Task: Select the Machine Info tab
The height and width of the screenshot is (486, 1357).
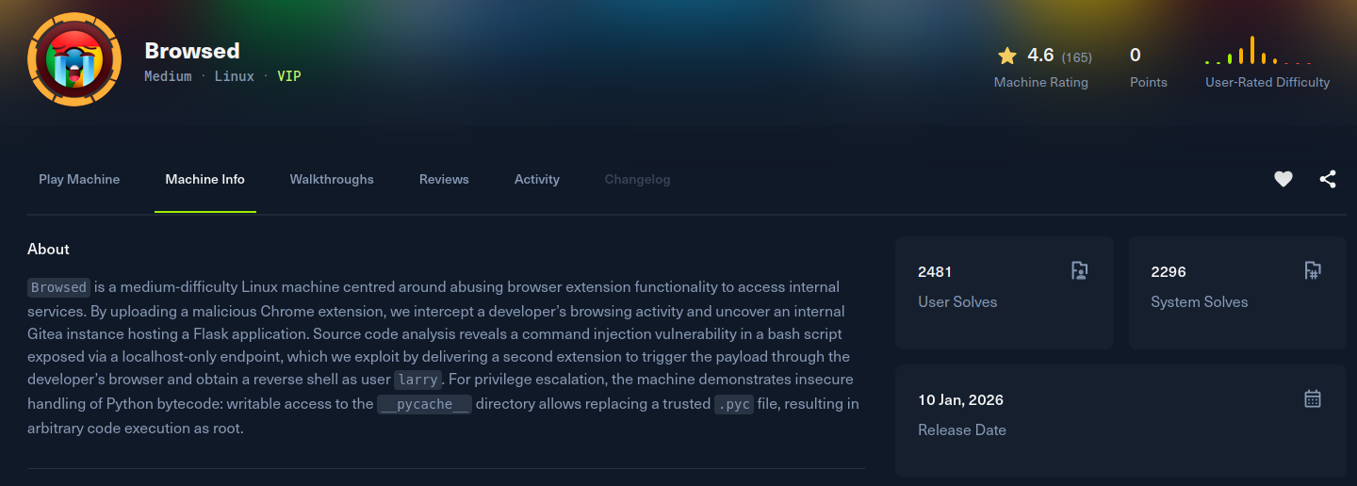Action: coord(205,179)
